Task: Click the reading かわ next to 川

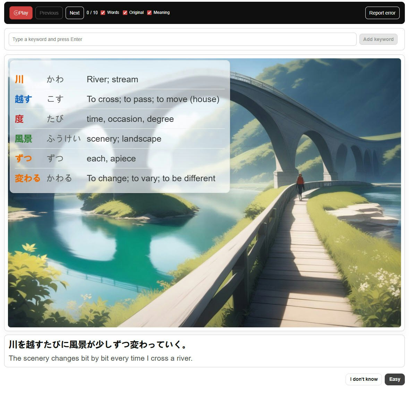Action: pyautogui.click(x=55, y=79)
